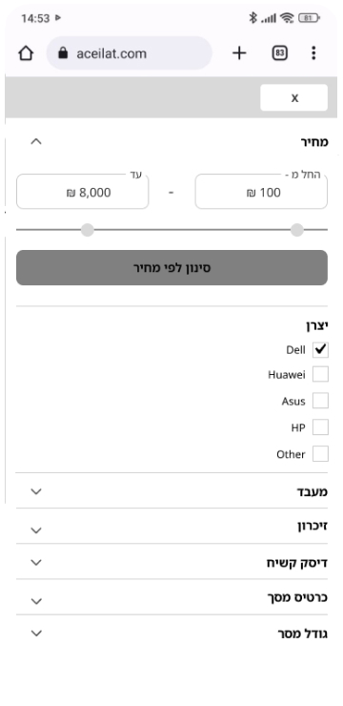Uncheck the Dell manufacturer checkbox

pos(320,350)
